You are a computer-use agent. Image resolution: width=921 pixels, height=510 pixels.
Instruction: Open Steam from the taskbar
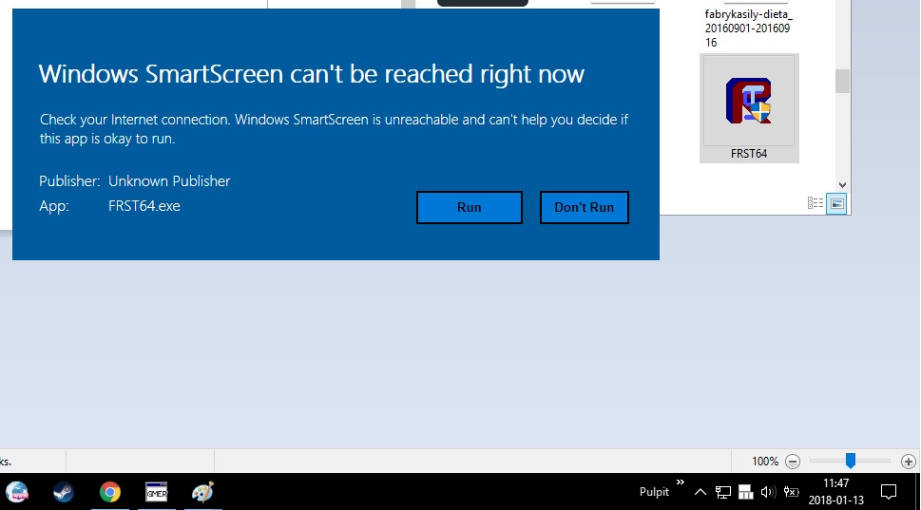coord(64,492)
